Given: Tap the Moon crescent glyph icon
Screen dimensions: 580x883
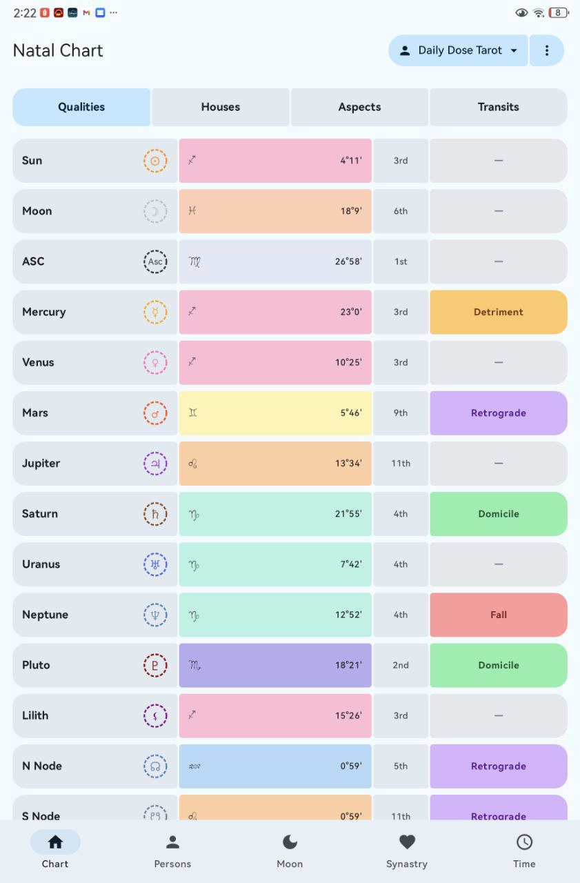Looking at the screenshot, I should point(155,211).
